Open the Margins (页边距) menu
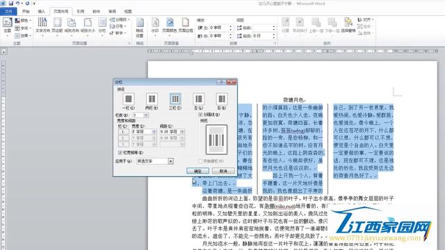This screenshot has width=445, height=250. 57,26
